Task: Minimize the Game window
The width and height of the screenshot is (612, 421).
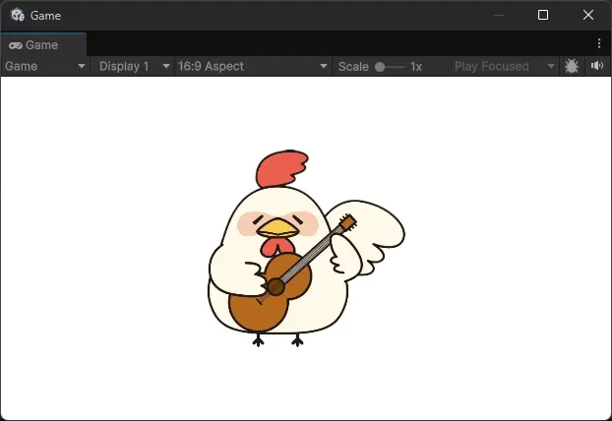Action: click(499, 15)
